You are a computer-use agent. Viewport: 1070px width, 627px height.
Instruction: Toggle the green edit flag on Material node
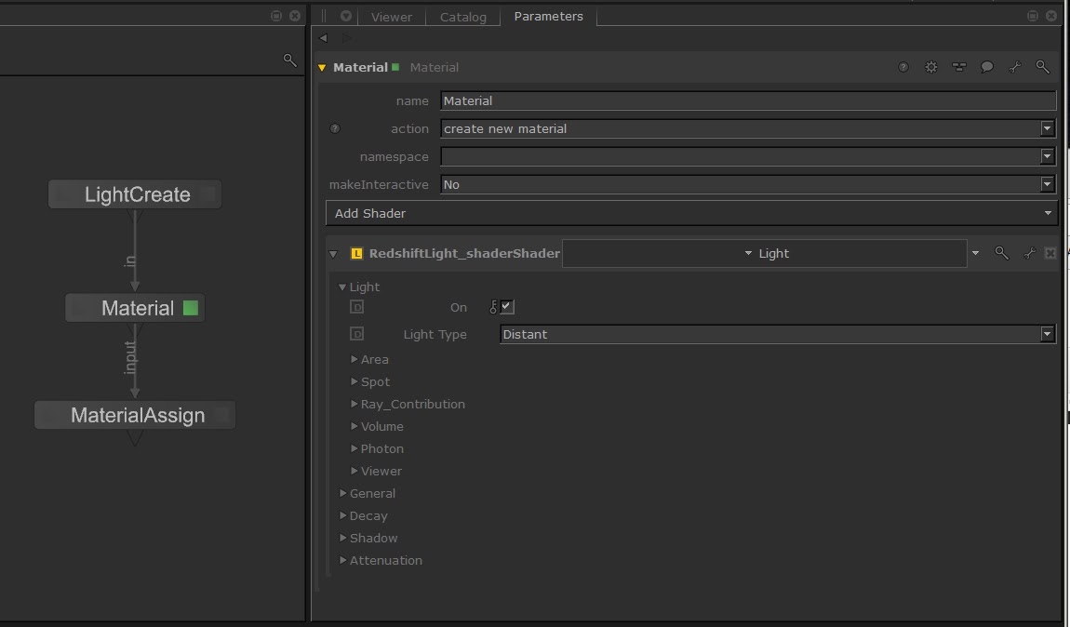point(191,308)
